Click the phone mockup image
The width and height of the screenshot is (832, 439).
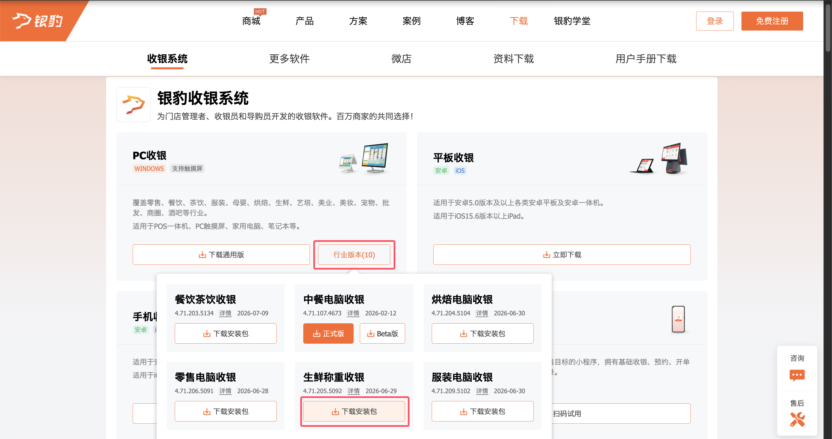coord(678,319)
